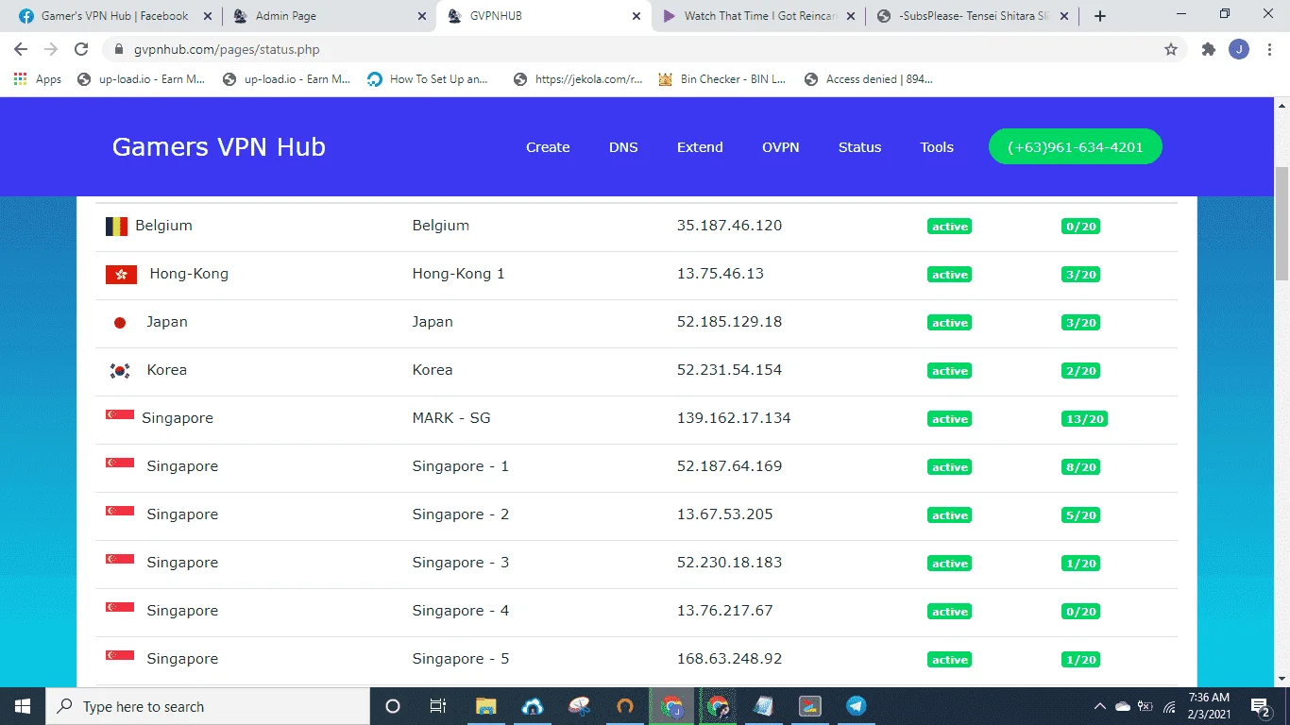1290x725 pixels.
Task: Click the flag in the Singapore - 3 row
Action: coord(120,558)
